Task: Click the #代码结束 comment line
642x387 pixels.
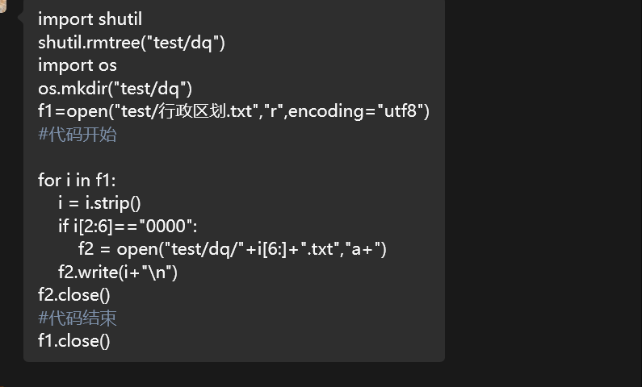Action: click(77, 318)
